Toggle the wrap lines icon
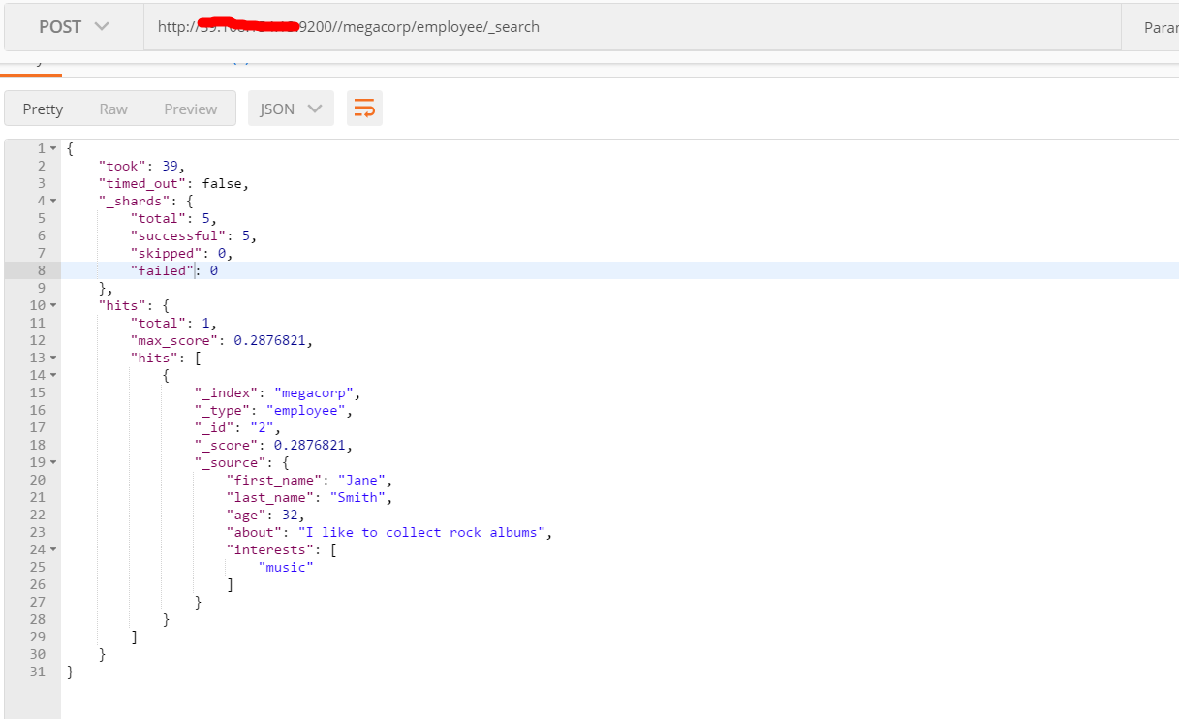 364,109
